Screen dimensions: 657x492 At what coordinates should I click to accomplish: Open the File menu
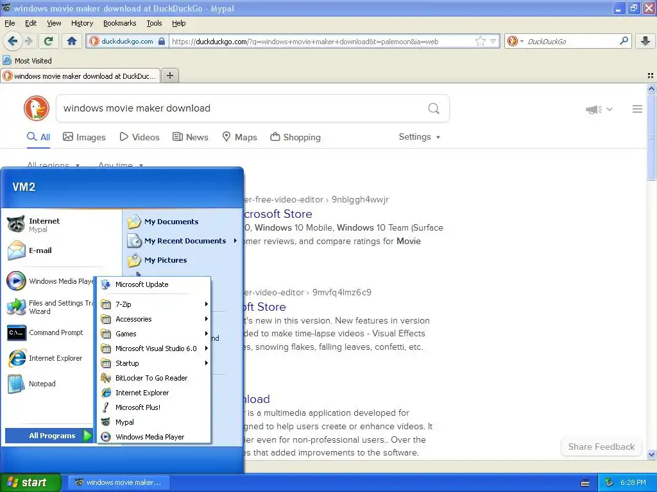coord(10,23)
